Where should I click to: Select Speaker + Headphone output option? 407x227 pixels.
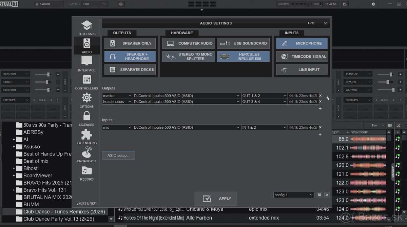[x=130, y=57]
